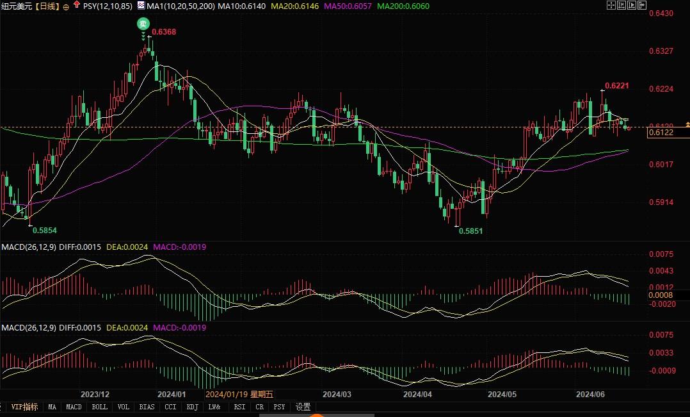Click the red up arrow before PSY
Screen dimensions: 690x417
pos(77,5)
